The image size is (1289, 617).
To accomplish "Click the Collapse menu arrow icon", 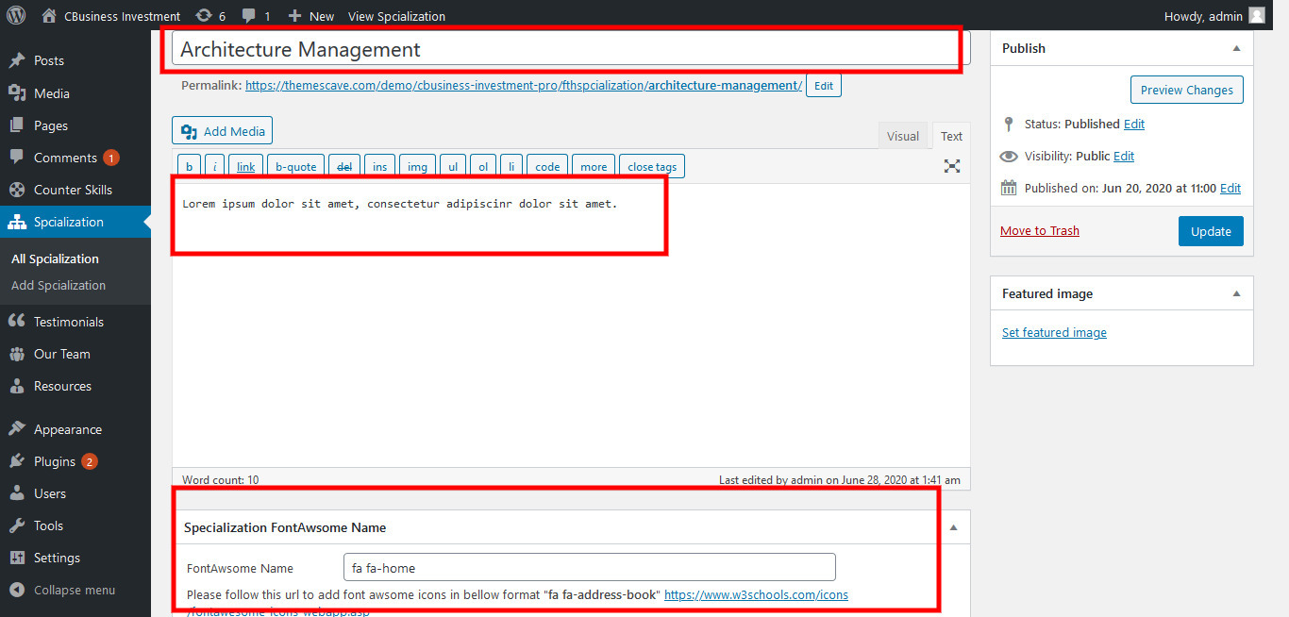I will [x=17, y=590].
